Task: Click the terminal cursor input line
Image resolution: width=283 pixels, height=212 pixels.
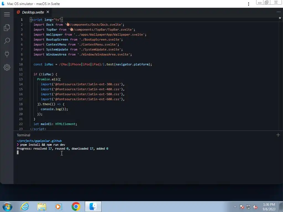Action: point(18,152)
